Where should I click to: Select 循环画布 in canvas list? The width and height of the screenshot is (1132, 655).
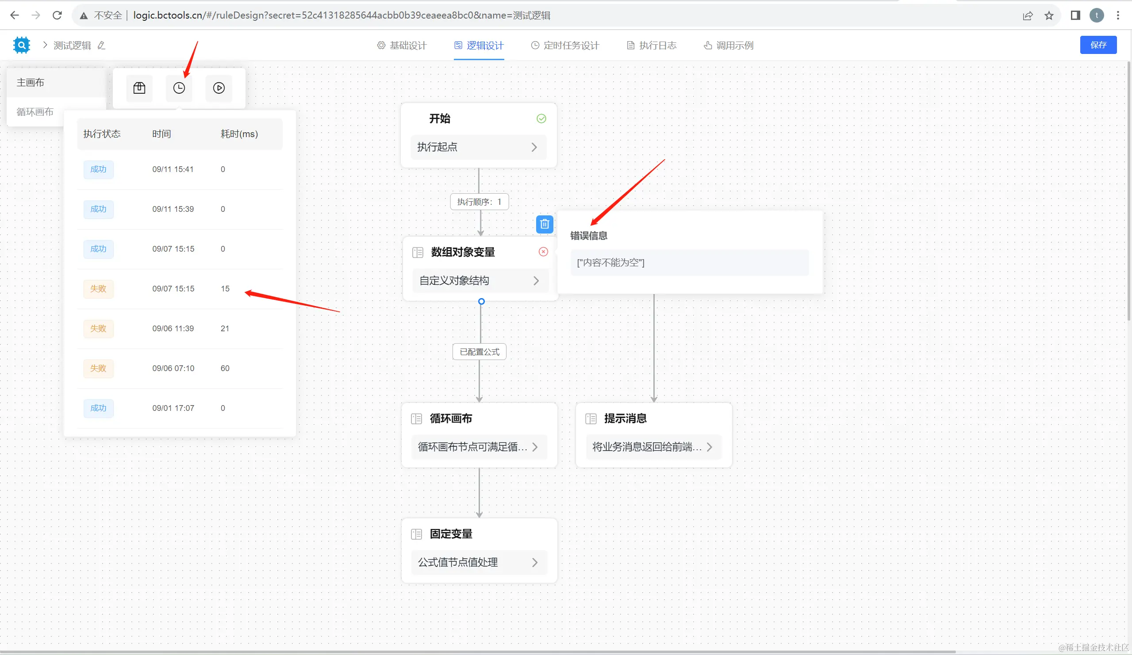(35, 112)
